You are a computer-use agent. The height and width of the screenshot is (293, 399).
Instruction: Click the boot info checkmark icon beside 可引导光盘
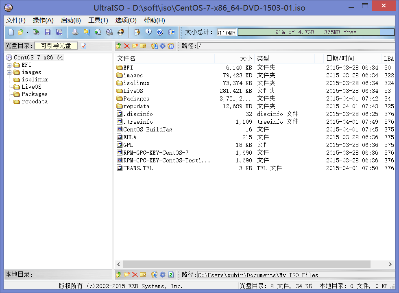pyautogui.click(x=84, y=46)
